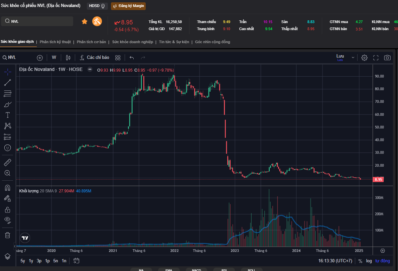
Task: Open the chart layout selector
Action: tap(118, 58)
